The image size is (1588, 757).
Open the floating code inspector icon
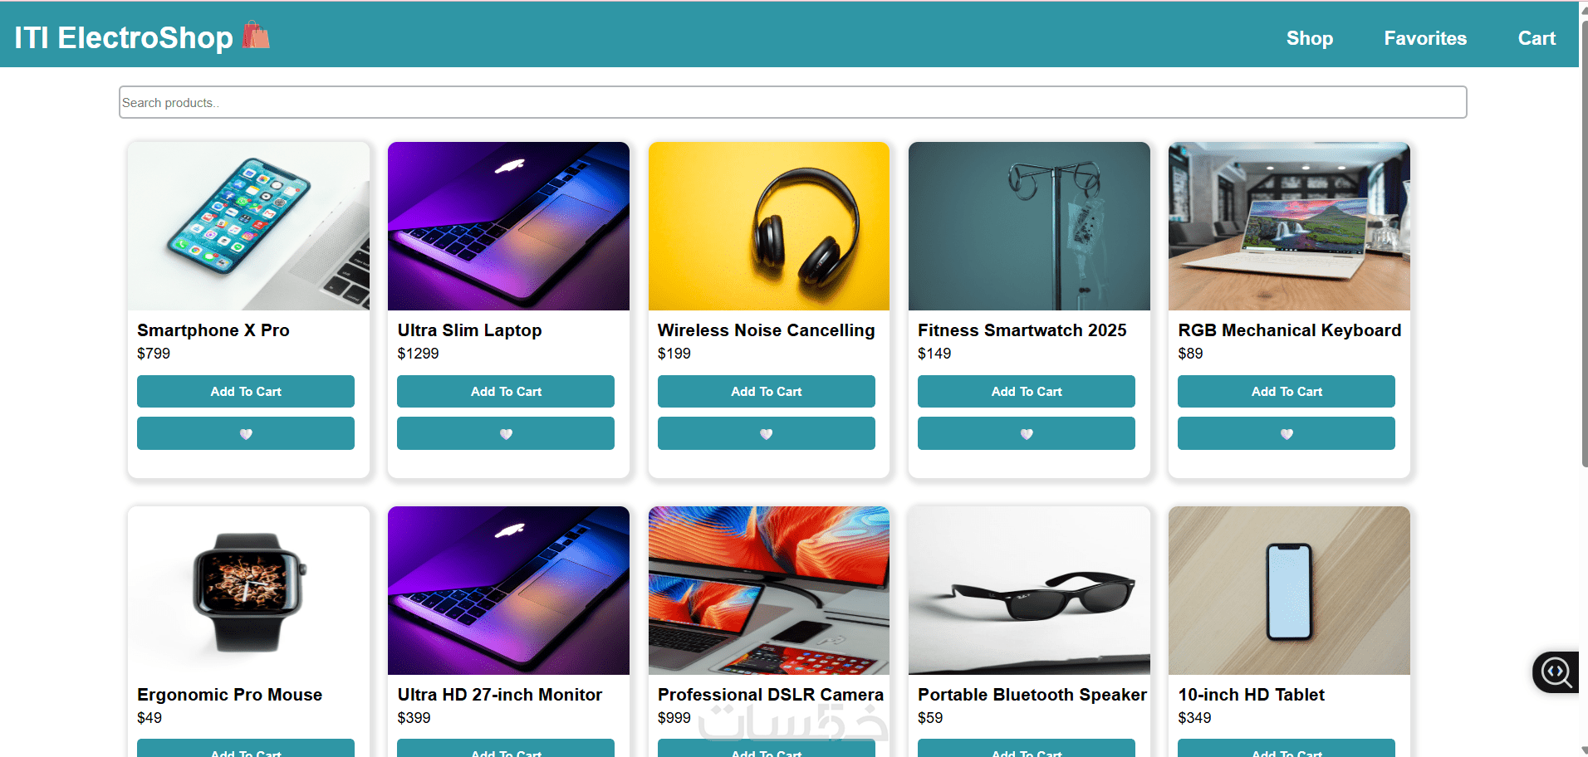coord(1556,672)
